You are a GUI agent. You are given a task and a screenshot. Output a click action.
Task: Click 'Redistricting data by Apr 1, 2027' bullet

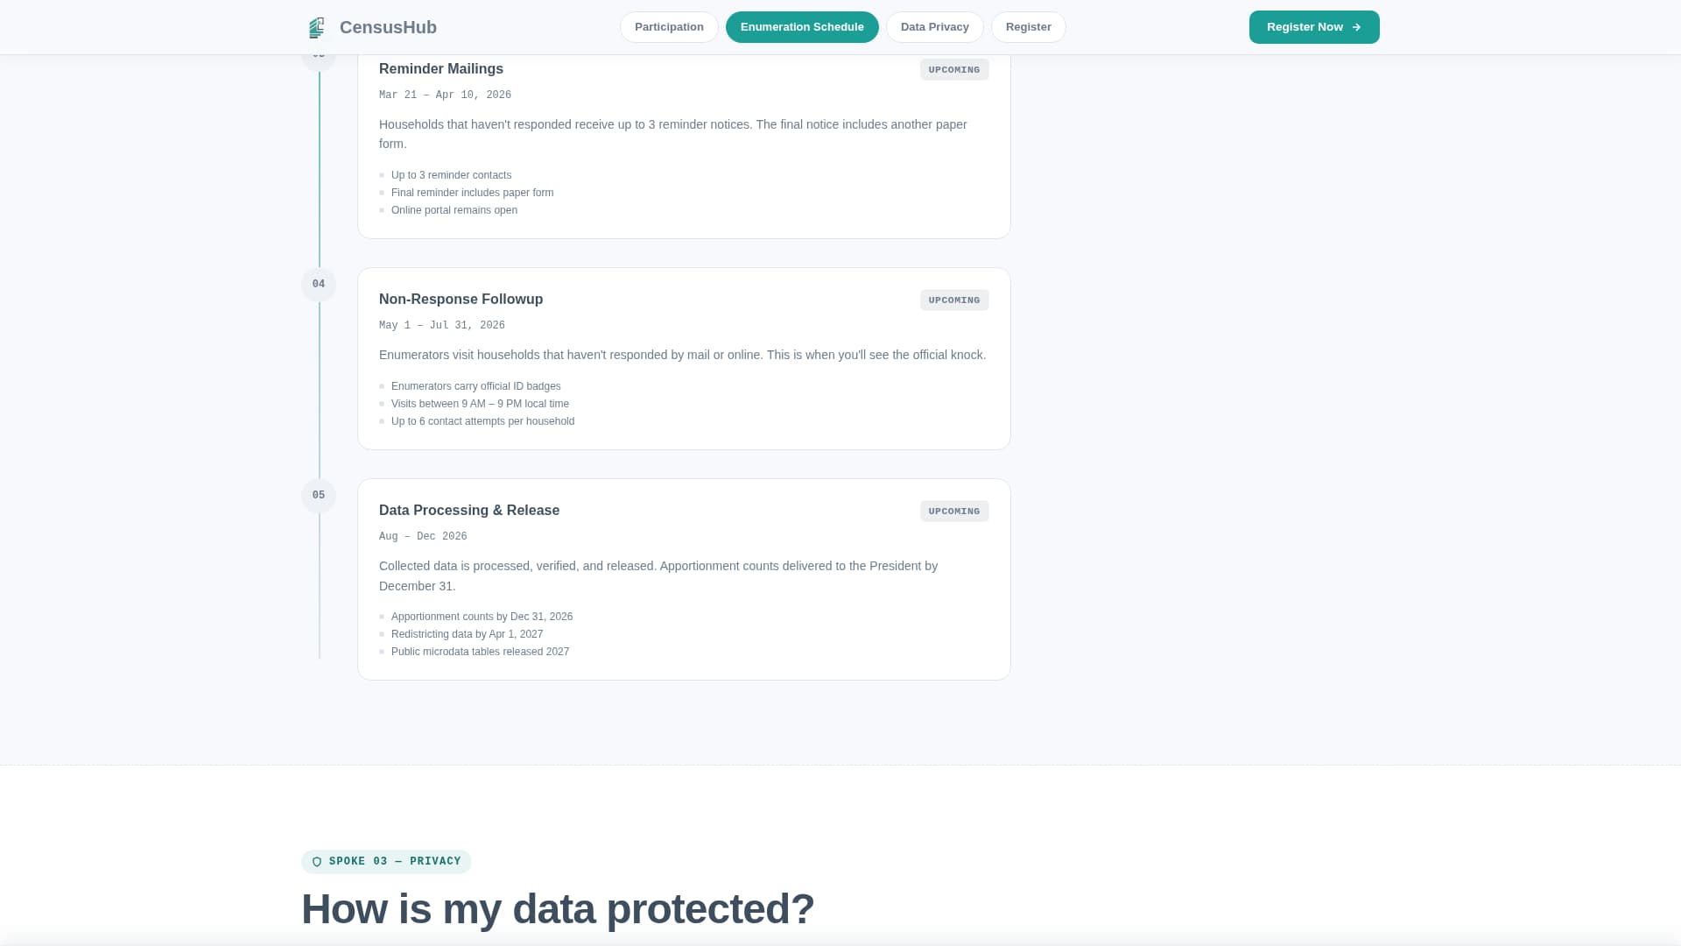(467, 634)
